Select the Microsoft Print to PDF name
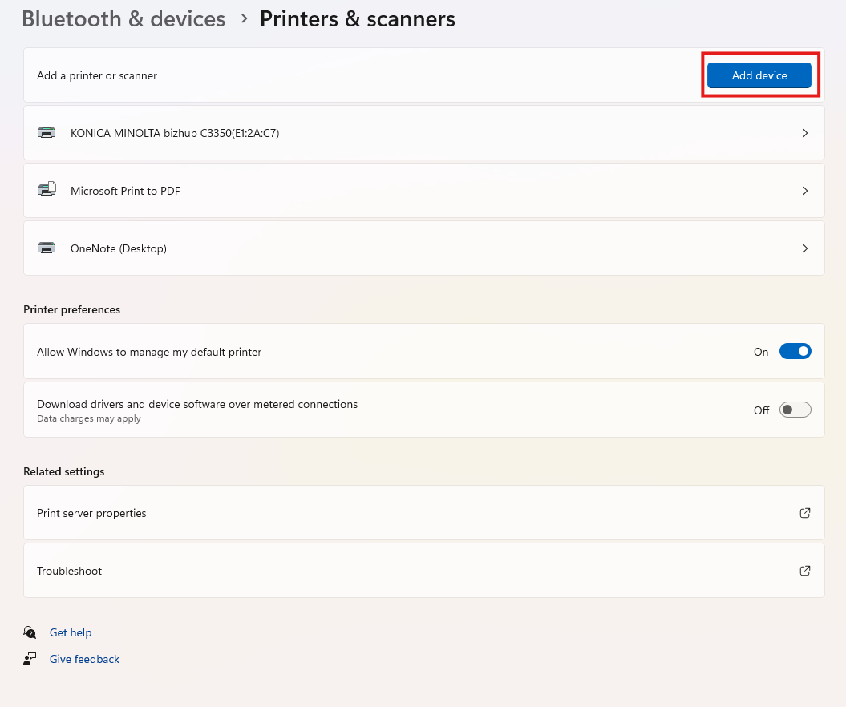Viewport: 846px width, 707px height. coord(124,191)
